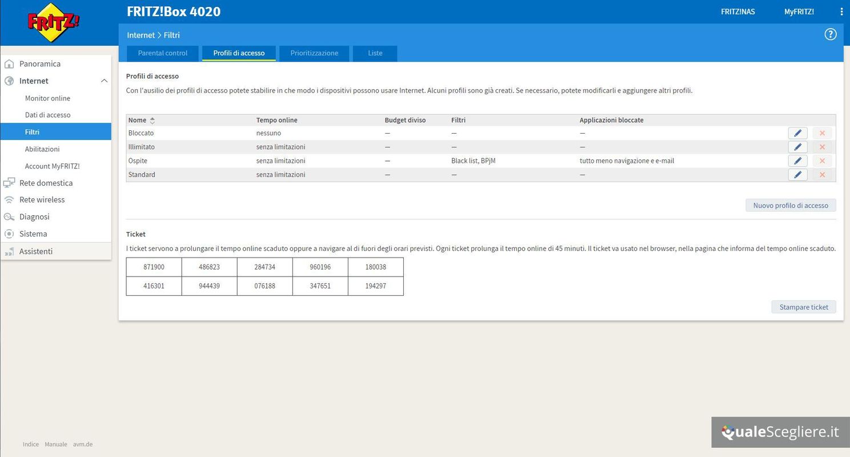Switch to the Parental control tab
Viewport: 850px width, 457px height.
[162, 53]
